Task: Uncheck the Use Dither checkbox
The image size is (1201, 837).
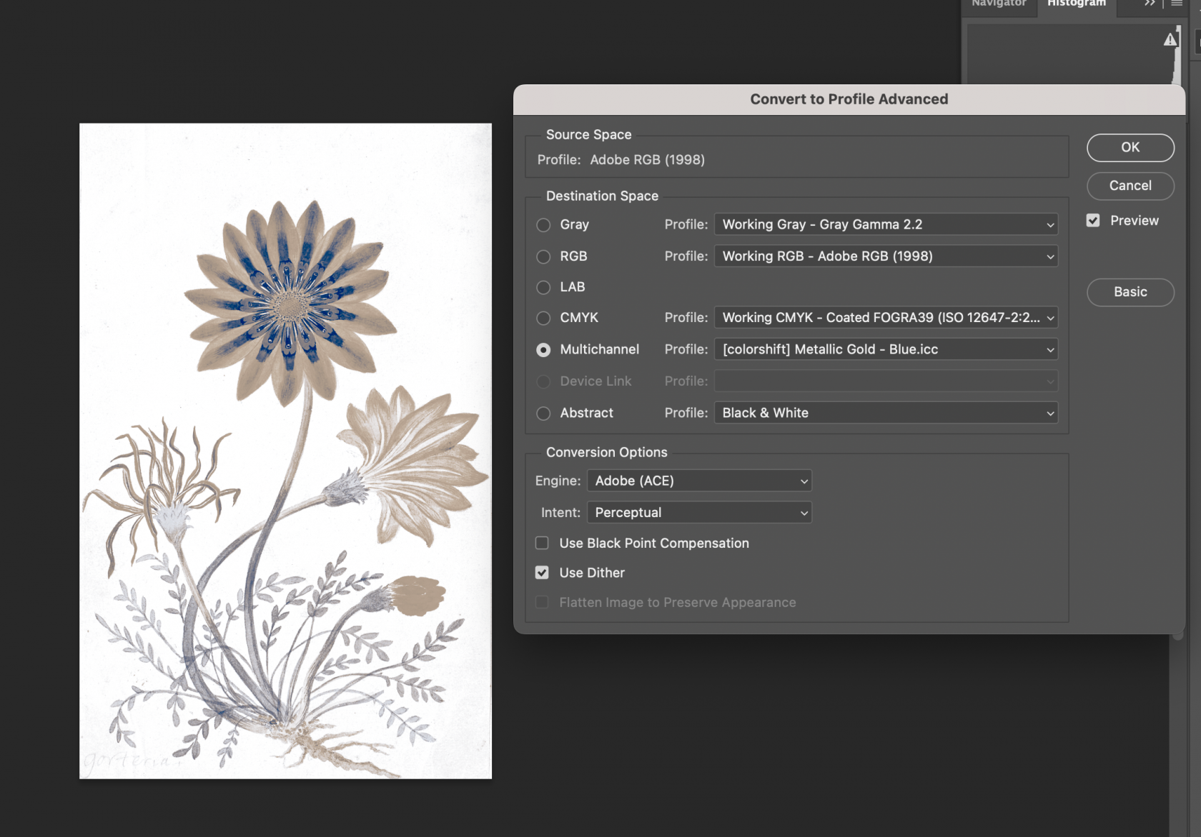Action: click(543, 573)
